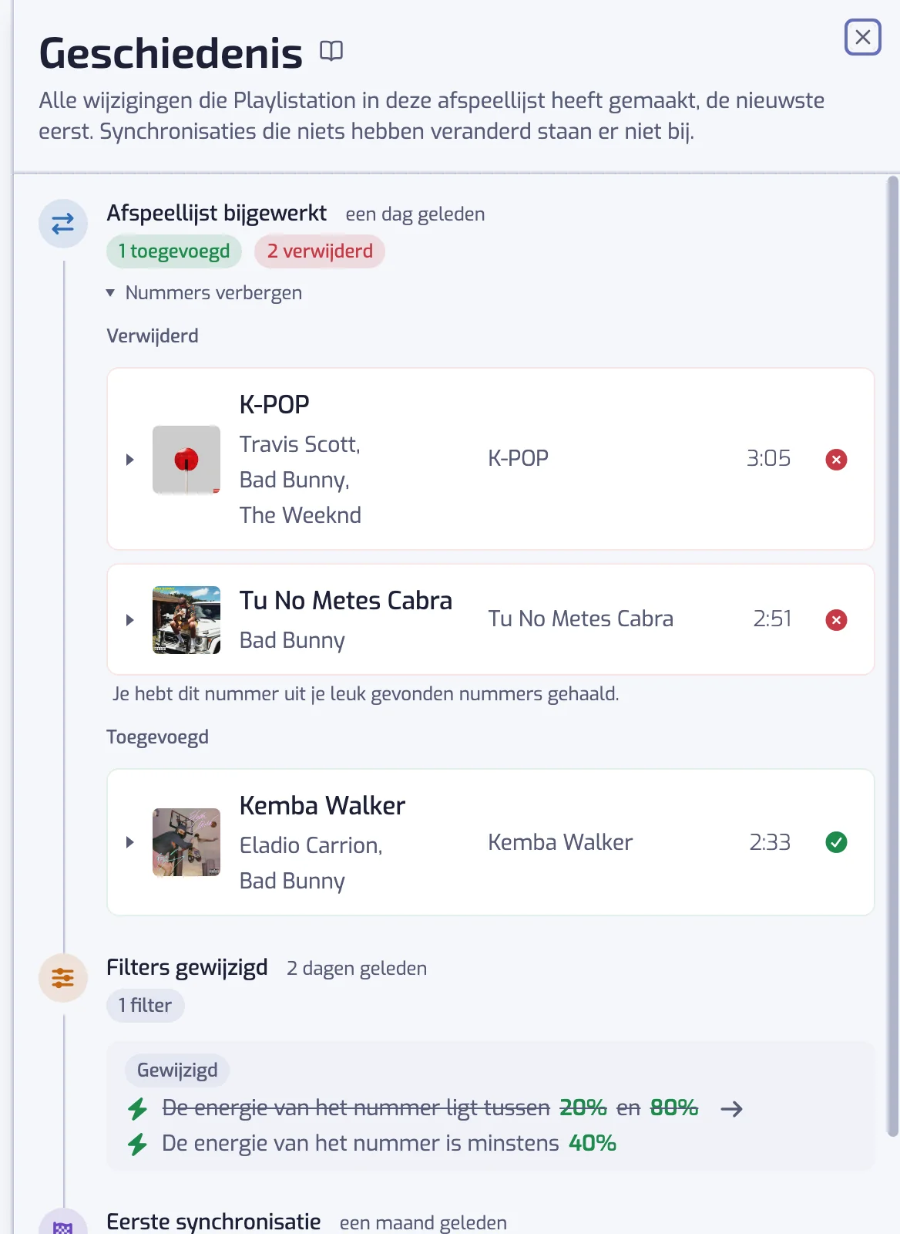Click the Kemba Walker album name

pos(560,842)
